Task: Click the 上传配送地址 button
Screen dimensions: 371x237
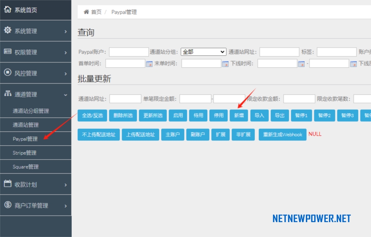Action: (x=141, y=135)
